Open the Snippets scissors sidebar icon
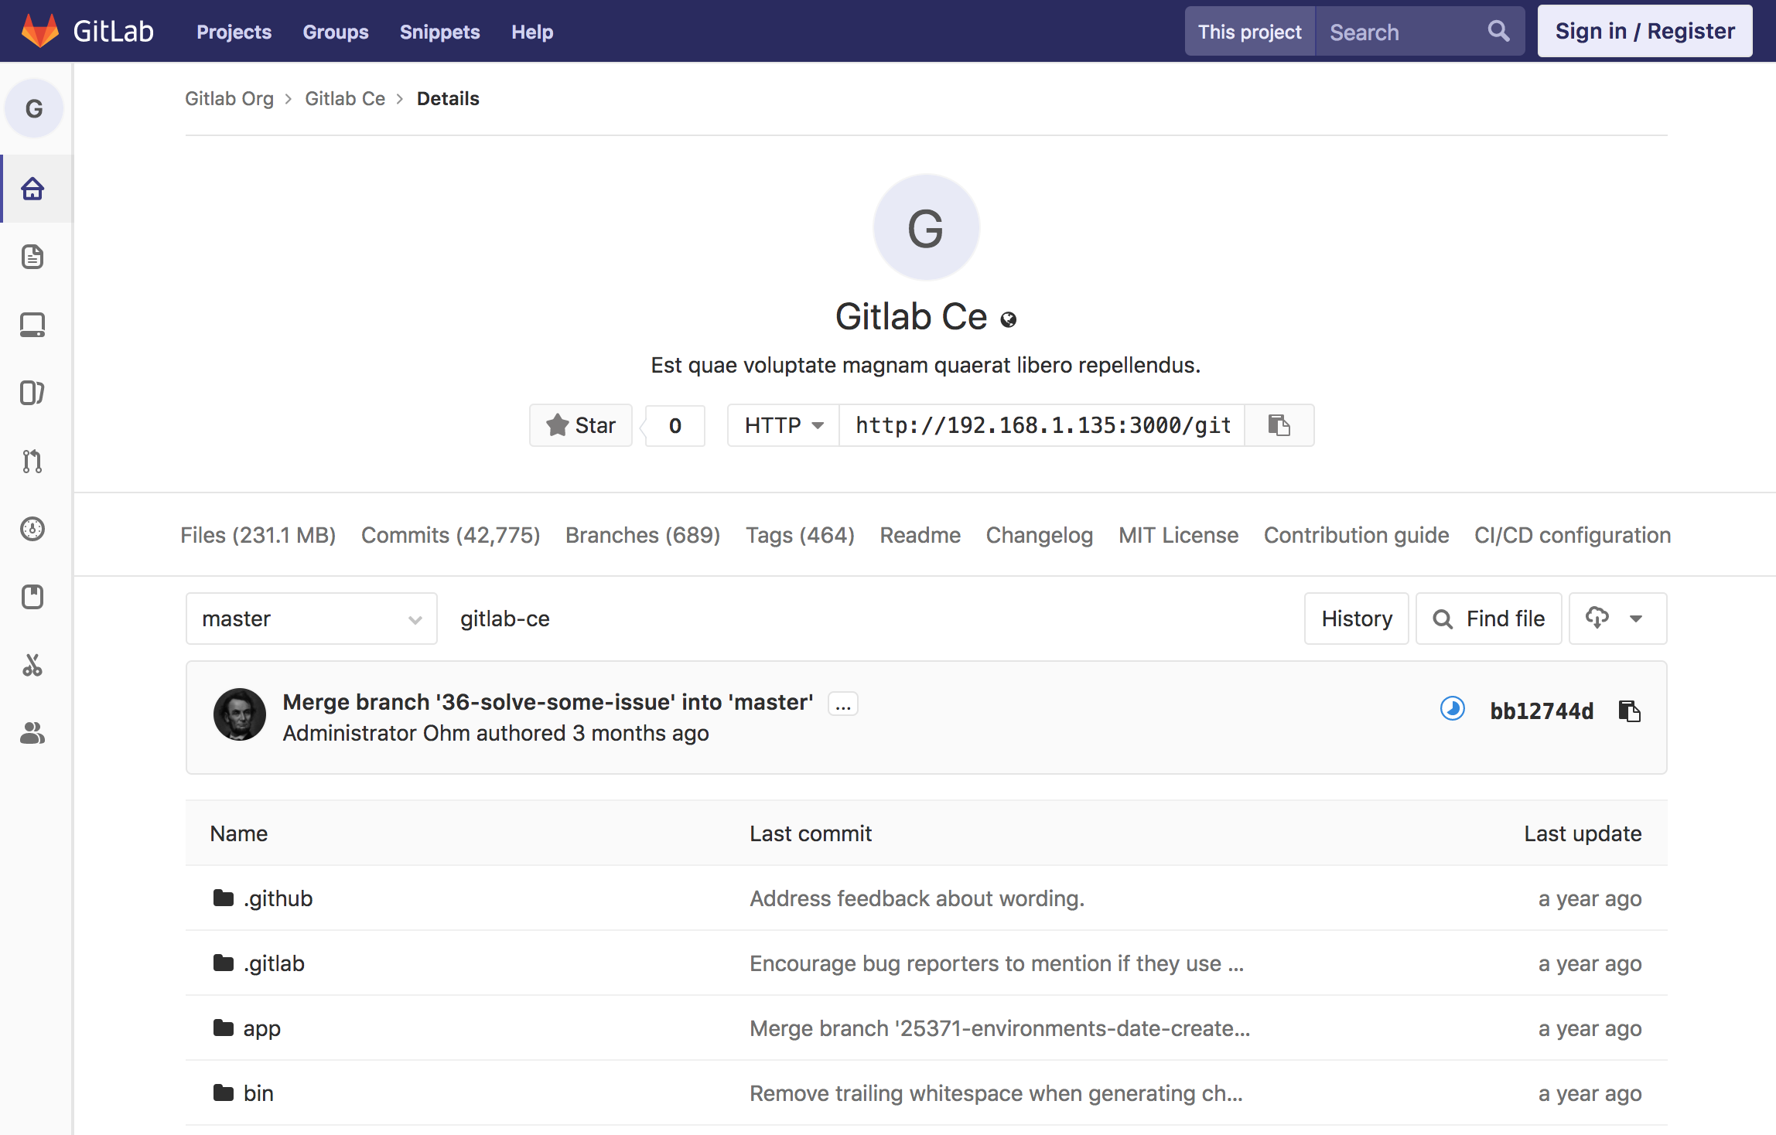This screenshot has width=1776, height=1135. (32, 665)
